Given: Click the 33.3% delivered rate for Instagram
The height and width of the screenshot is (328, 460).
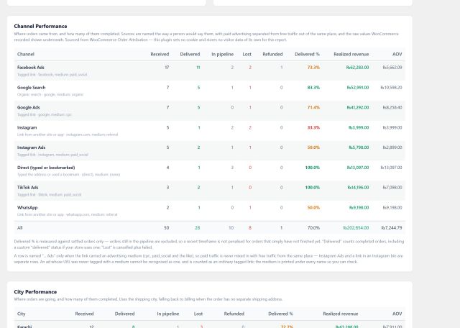Looking at the screenshot, I should tap(313, 127).
